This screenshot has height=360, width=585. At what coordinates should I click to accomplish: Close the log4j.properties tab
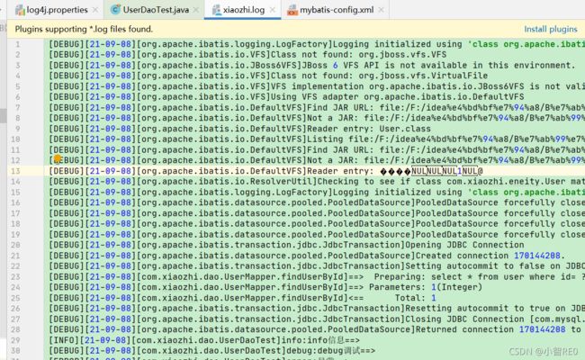tap(95, 10)
